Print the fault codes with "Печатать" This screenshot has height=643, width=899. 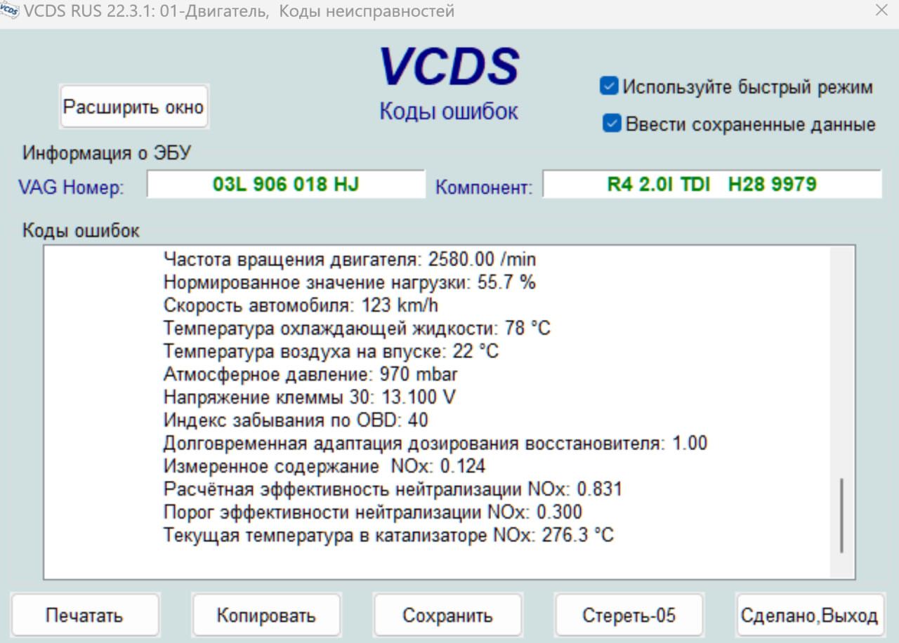tap(84, 616)
